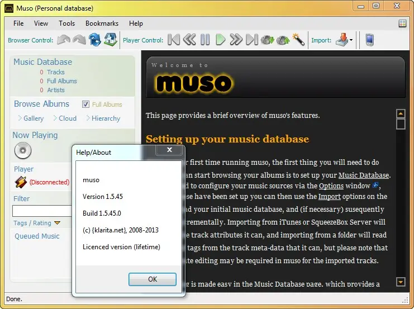414x309 pixels.
Task: Open the File menu
Action: tap(18, 23)
